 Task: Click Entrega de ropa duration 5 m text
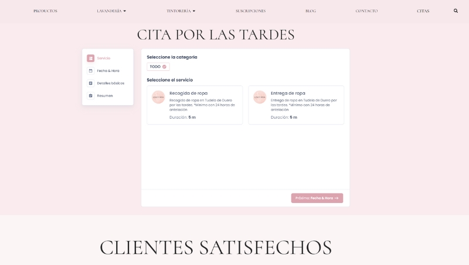(x=284, y=117)
